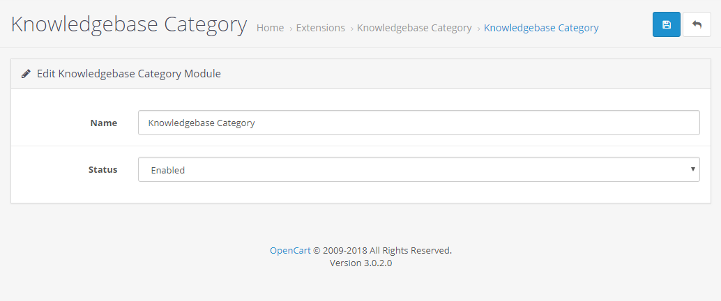Image resolution: width=721 pixels, height=301 pixels.
Task: Go back using the reply arrow icon
Action: point(697,25)
